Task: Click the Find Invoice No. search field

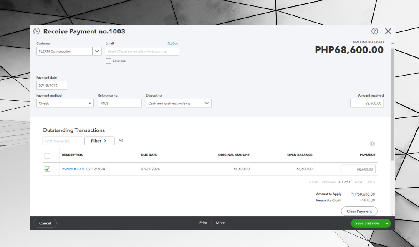Action: [x=63, y=141]
